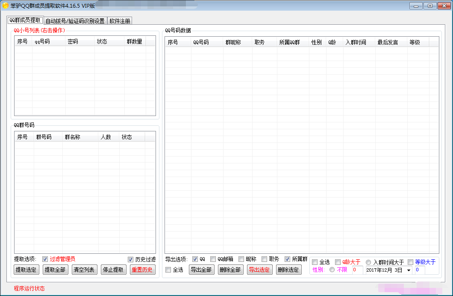Click the 提取全部 button
The width and height of the screenshot is (453, 296).
pos(55,270)
